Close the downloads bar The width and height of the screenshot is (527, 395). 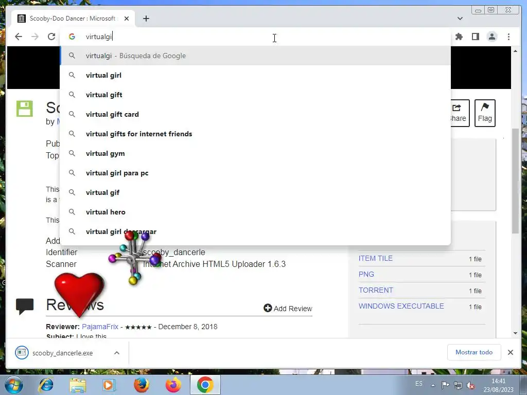point(510,352)
